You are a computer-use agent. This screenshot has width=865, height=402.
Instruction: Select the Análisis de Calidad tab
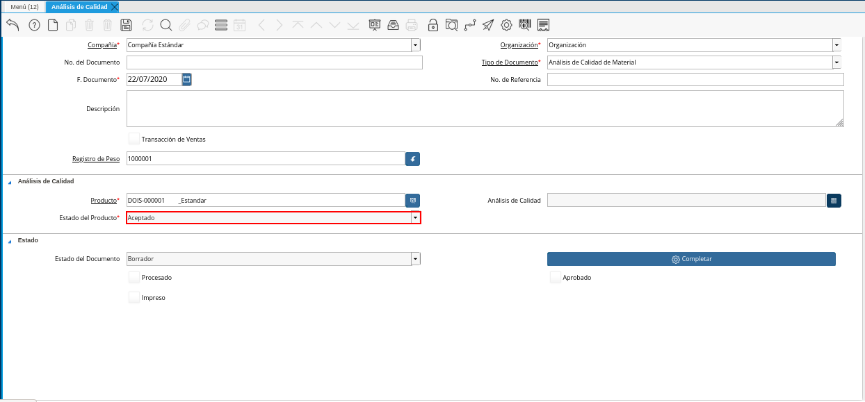[x=79, y=6]
